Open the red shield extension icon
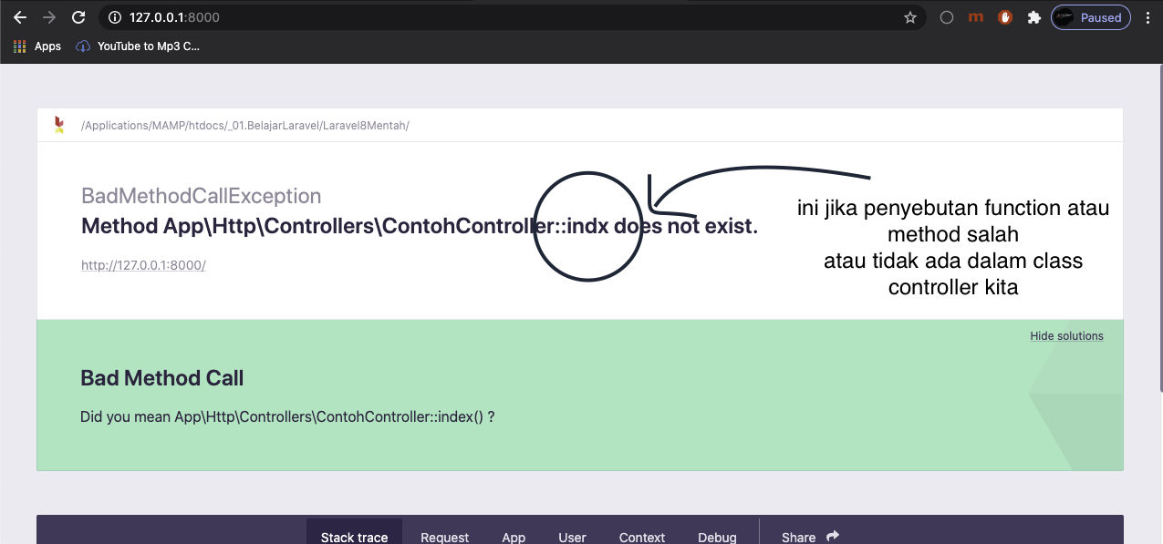 tap(1005, 17)
